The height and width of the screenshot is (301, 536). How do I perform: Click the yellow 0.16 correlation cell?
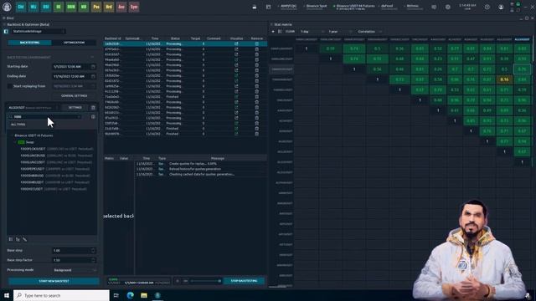[504, 79]
